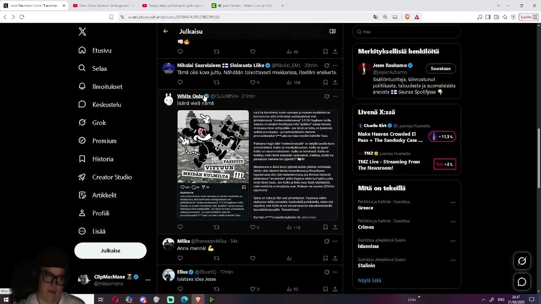Open more options for Stalinin trend
Viewport: 541px width, 304px height.
[453, 261]
